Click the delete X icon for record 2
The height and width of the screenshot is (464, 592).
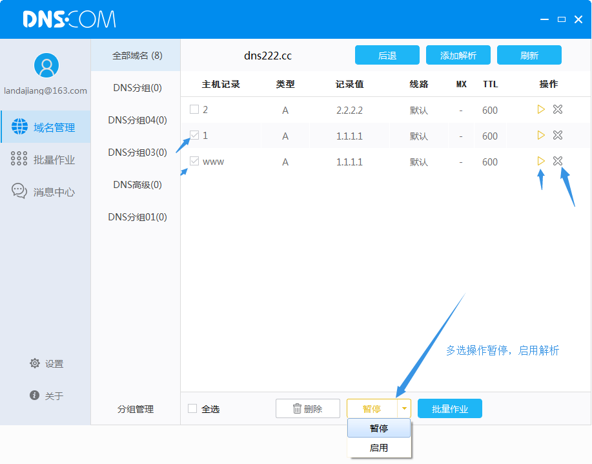pos(558,110)
